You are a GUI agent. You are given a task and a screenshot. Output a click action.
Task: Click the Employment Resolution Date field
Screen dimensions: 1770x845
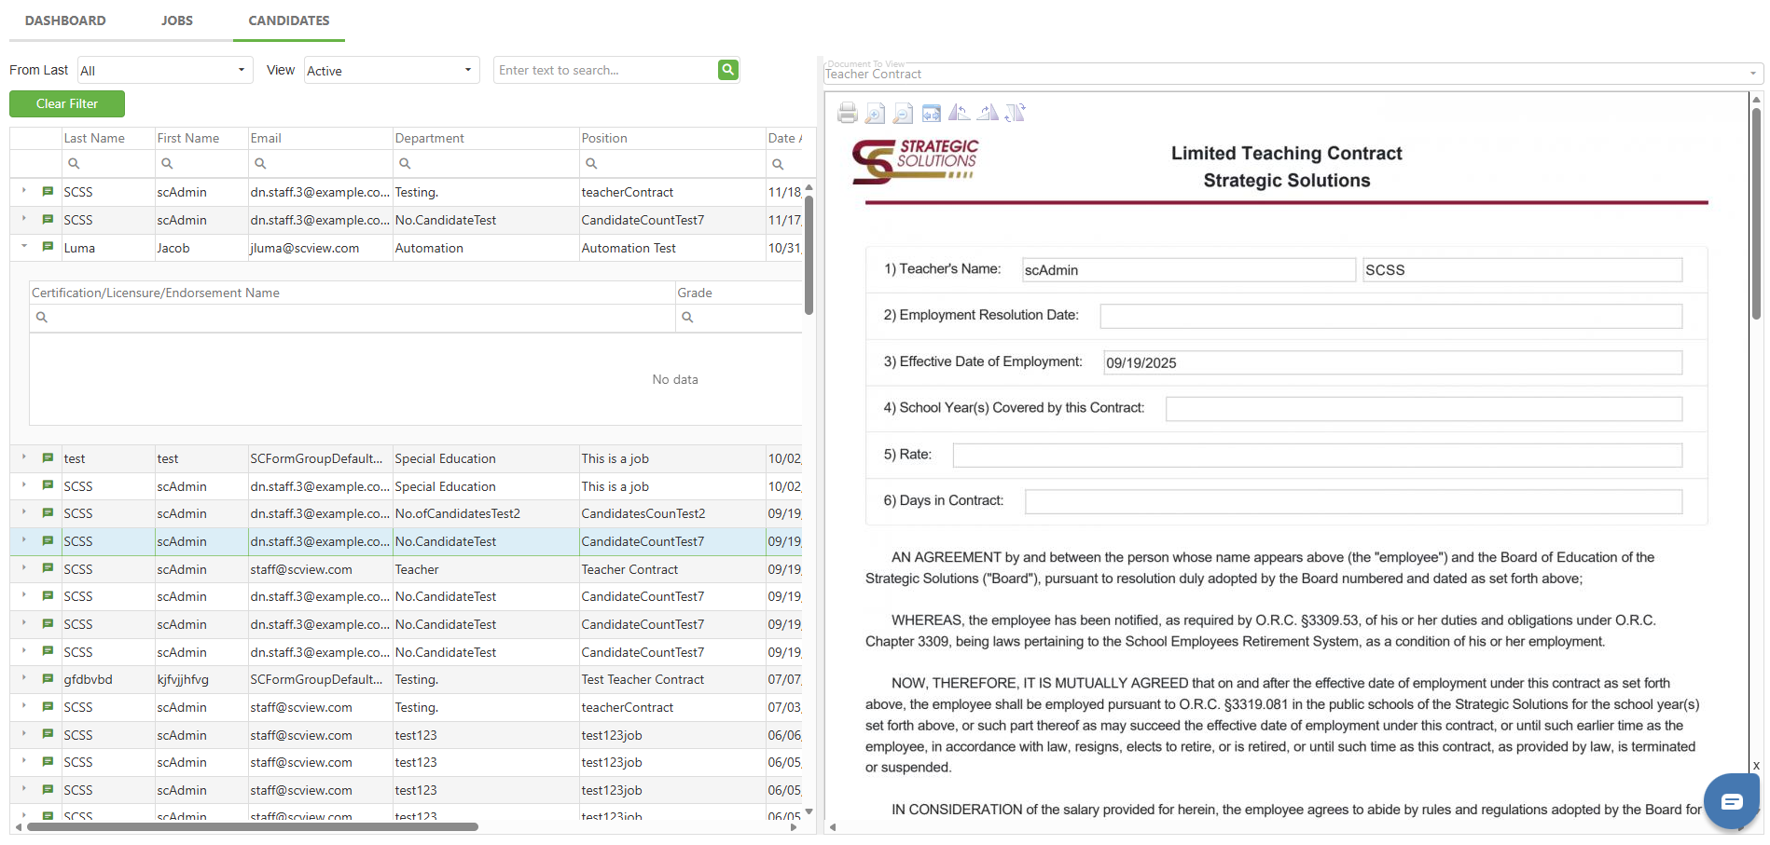[x=1391, y=316]
